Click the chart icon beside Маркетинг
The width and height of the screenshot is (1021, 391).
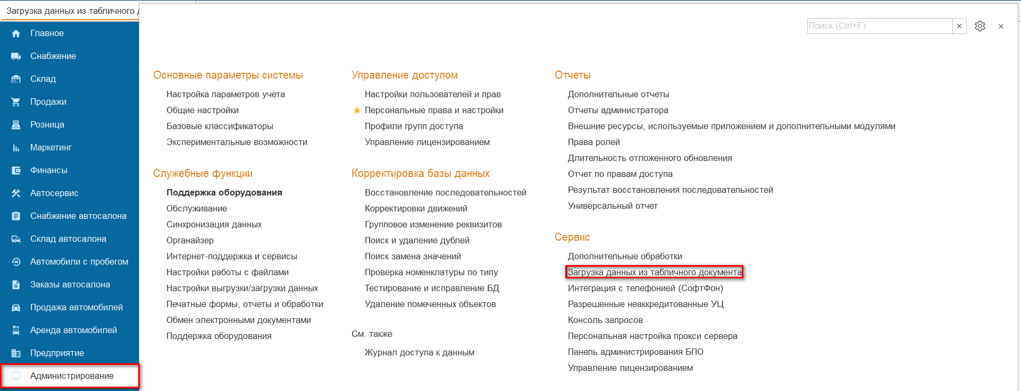(16, 148)
